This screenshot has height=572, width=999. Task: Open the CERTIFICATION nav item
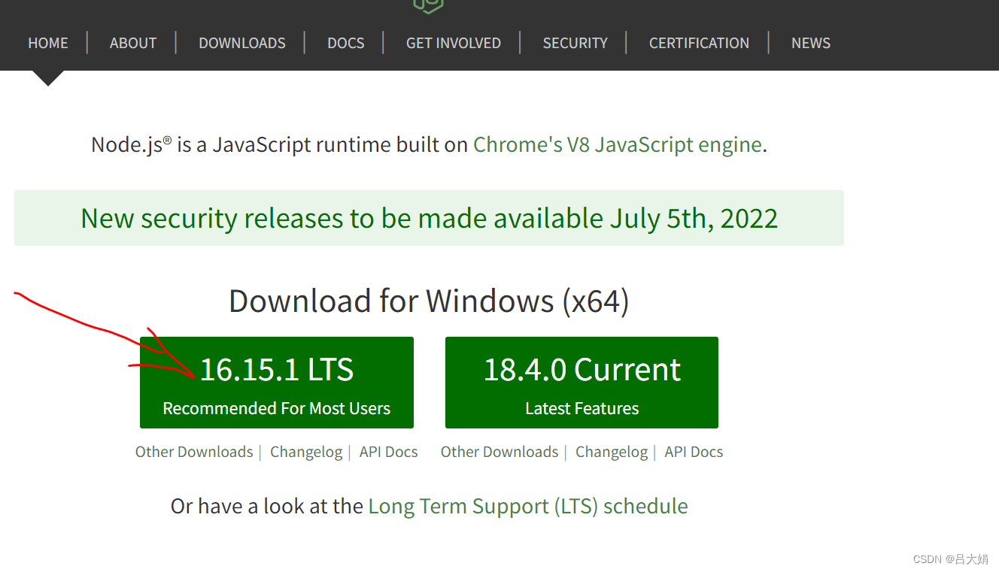pyautogui.click(x=699, y=43)
